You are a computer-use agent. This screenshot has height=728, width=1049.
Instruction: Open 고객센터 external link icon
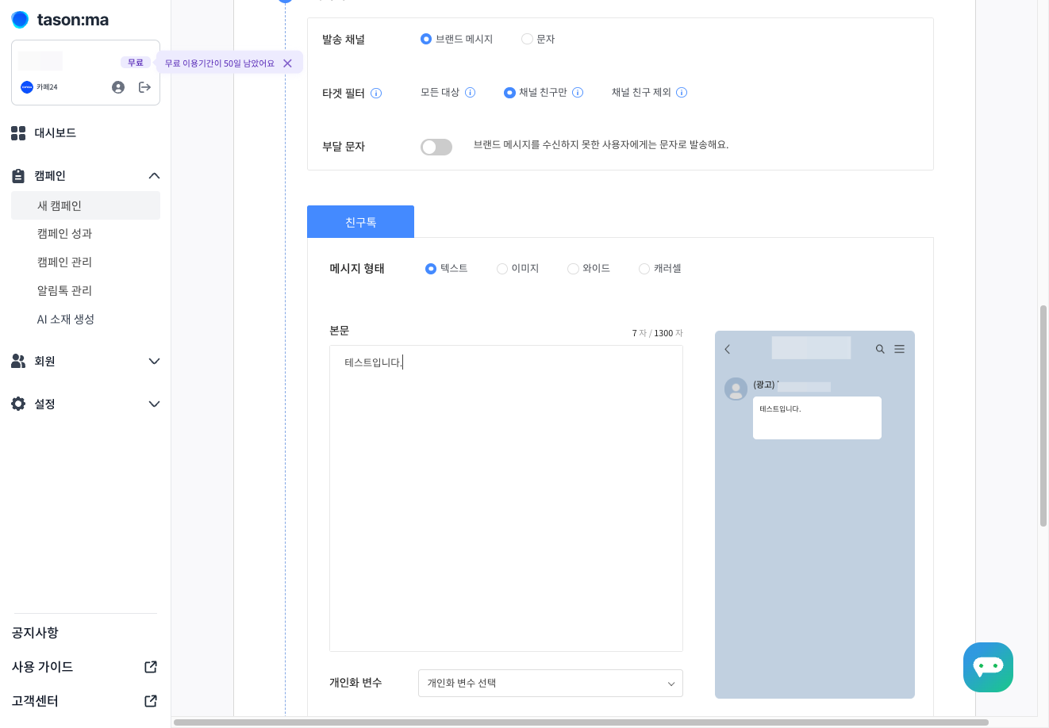(151, 701)
